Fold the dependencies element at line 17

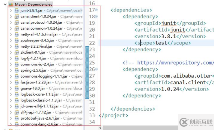(96, 10)
